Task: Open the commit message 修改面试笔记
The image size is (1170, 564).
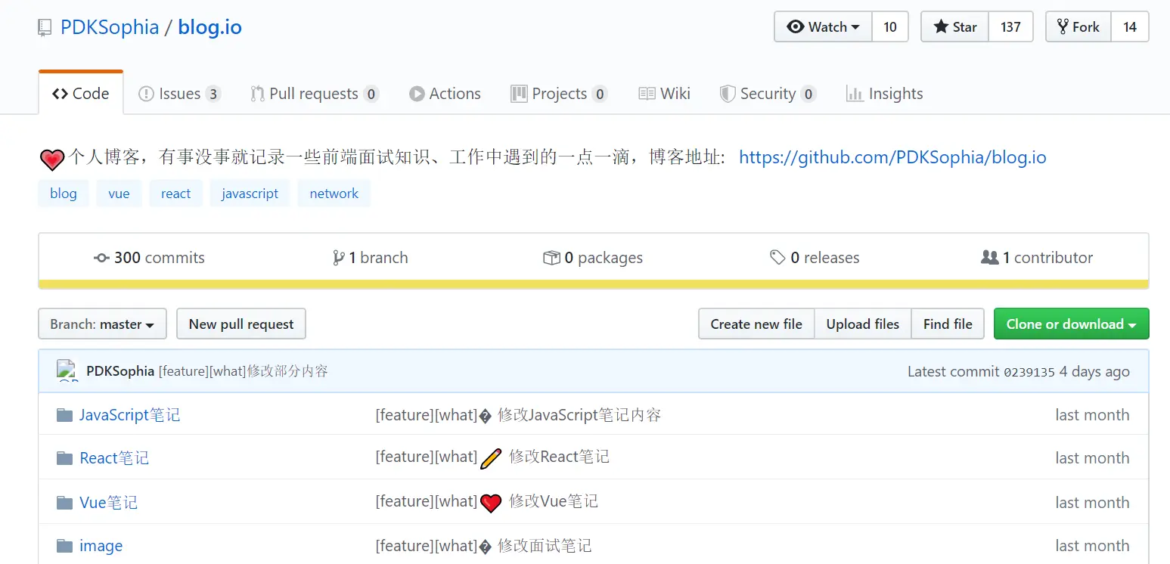Action: point(483,546)
